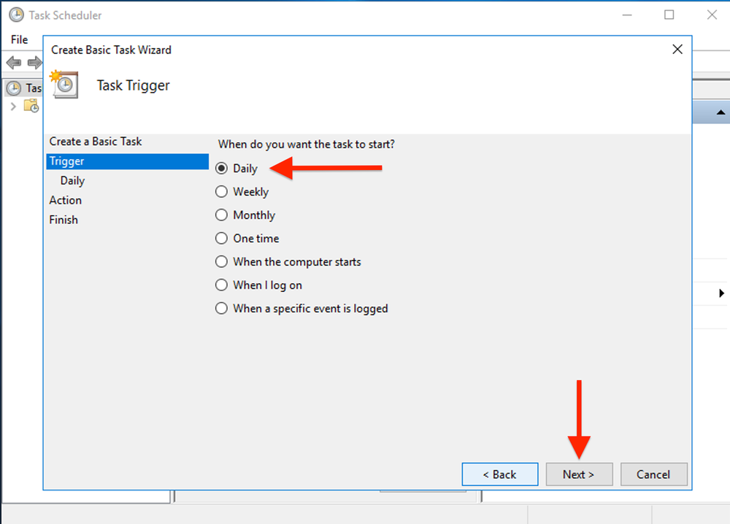
Task: Expand the folder node in the tree pane
Action: (x=14, y=106)
